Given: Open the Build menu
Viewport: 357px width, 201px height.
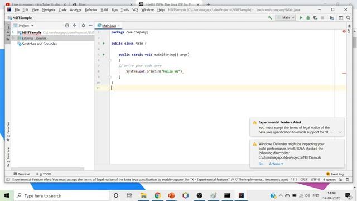Looking at the screenshot, I should [x=104, y=10].
